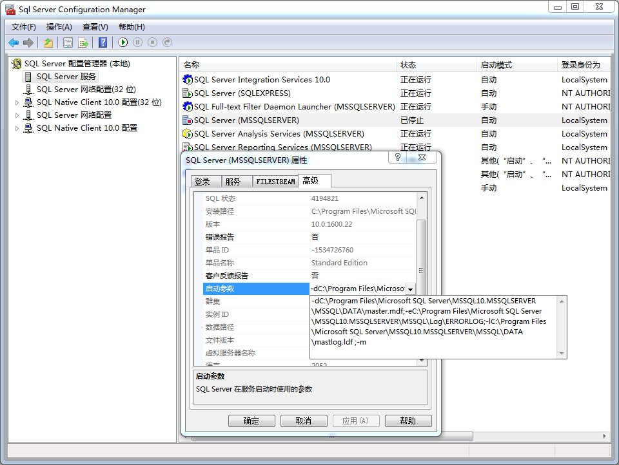This screenshot has height=465, width=619.
Task: Click the stopped SQL Server (MSSQLSERVER) icon
Action: [188, 120]
